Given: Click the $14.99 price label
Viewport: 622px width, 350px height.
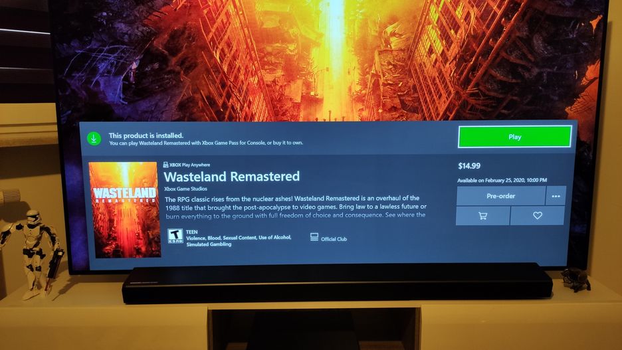Looking at the screenshot, I should point(469,165).
